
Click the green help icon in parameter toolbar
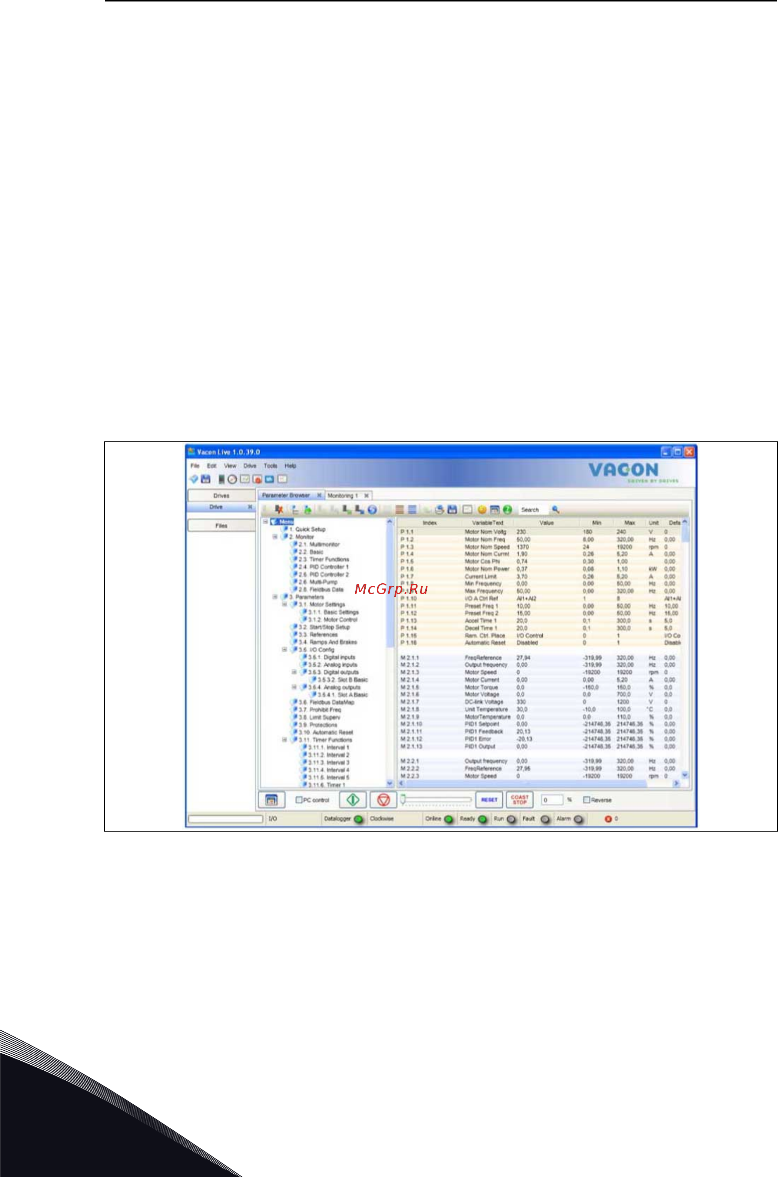pyautogui.click(x=507, y=510)
